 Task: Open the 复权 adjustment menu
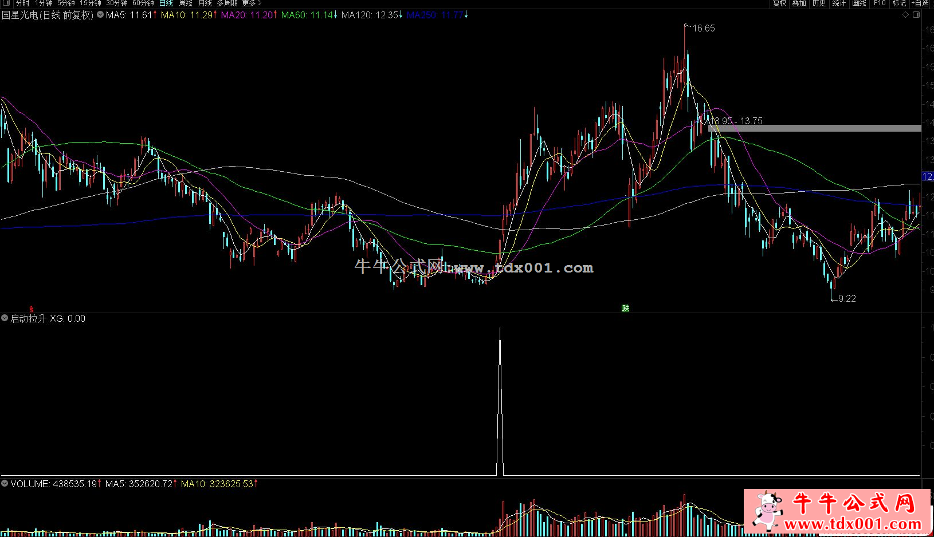(x=779, y=3)
